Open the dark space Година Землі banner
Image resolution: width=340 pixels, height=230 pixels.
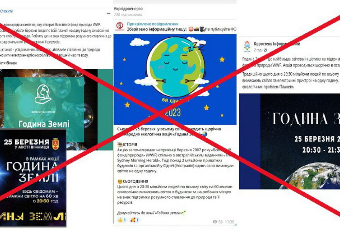289,141
